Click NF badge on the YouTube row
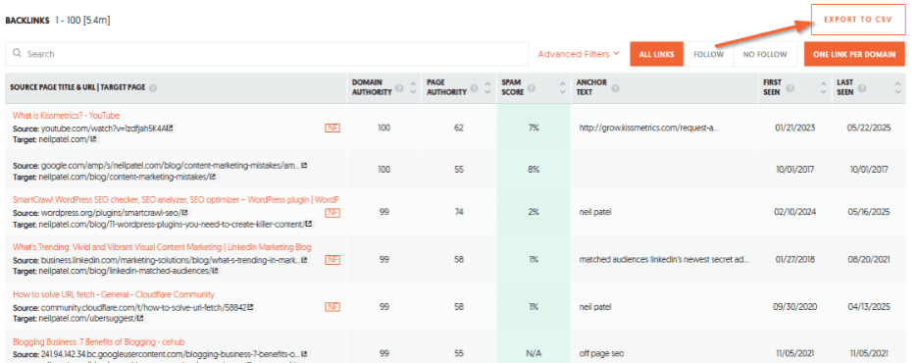Screen dimensions: 918x363 pos(332,128)
